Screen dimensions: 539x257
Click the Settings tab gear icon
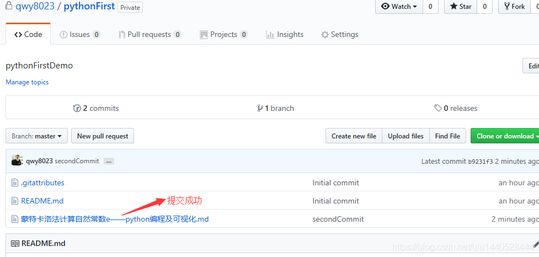(x=325, y=35)
